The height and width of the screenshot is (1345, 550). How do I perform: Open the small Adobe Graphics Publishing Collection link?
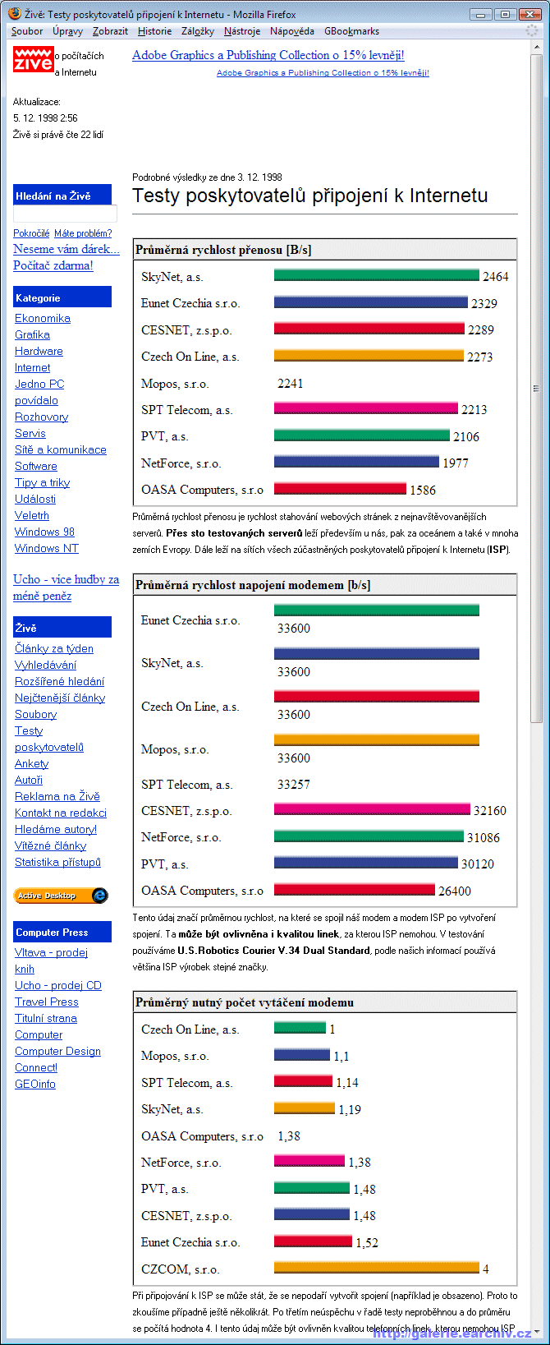click(323, 72)
